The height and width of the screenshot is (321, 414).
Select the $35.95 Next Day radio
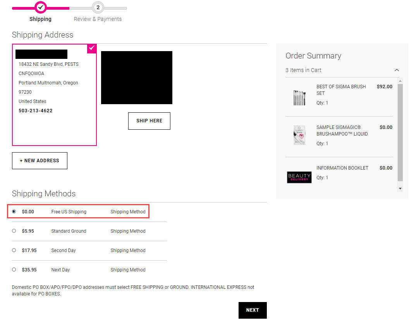14,270
